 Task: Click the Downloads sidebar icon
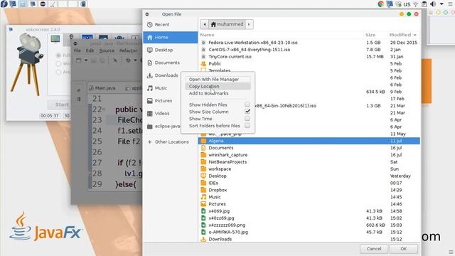pyautogui.click(x=150, y=75)
